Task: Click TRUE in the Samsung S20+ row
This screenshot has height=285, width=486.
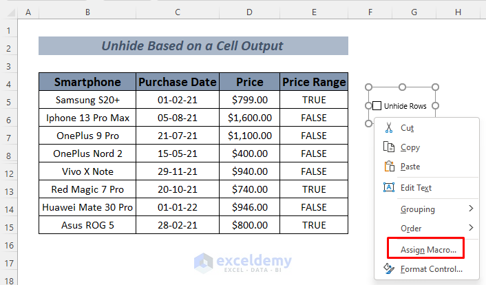Action: (314, 100)
